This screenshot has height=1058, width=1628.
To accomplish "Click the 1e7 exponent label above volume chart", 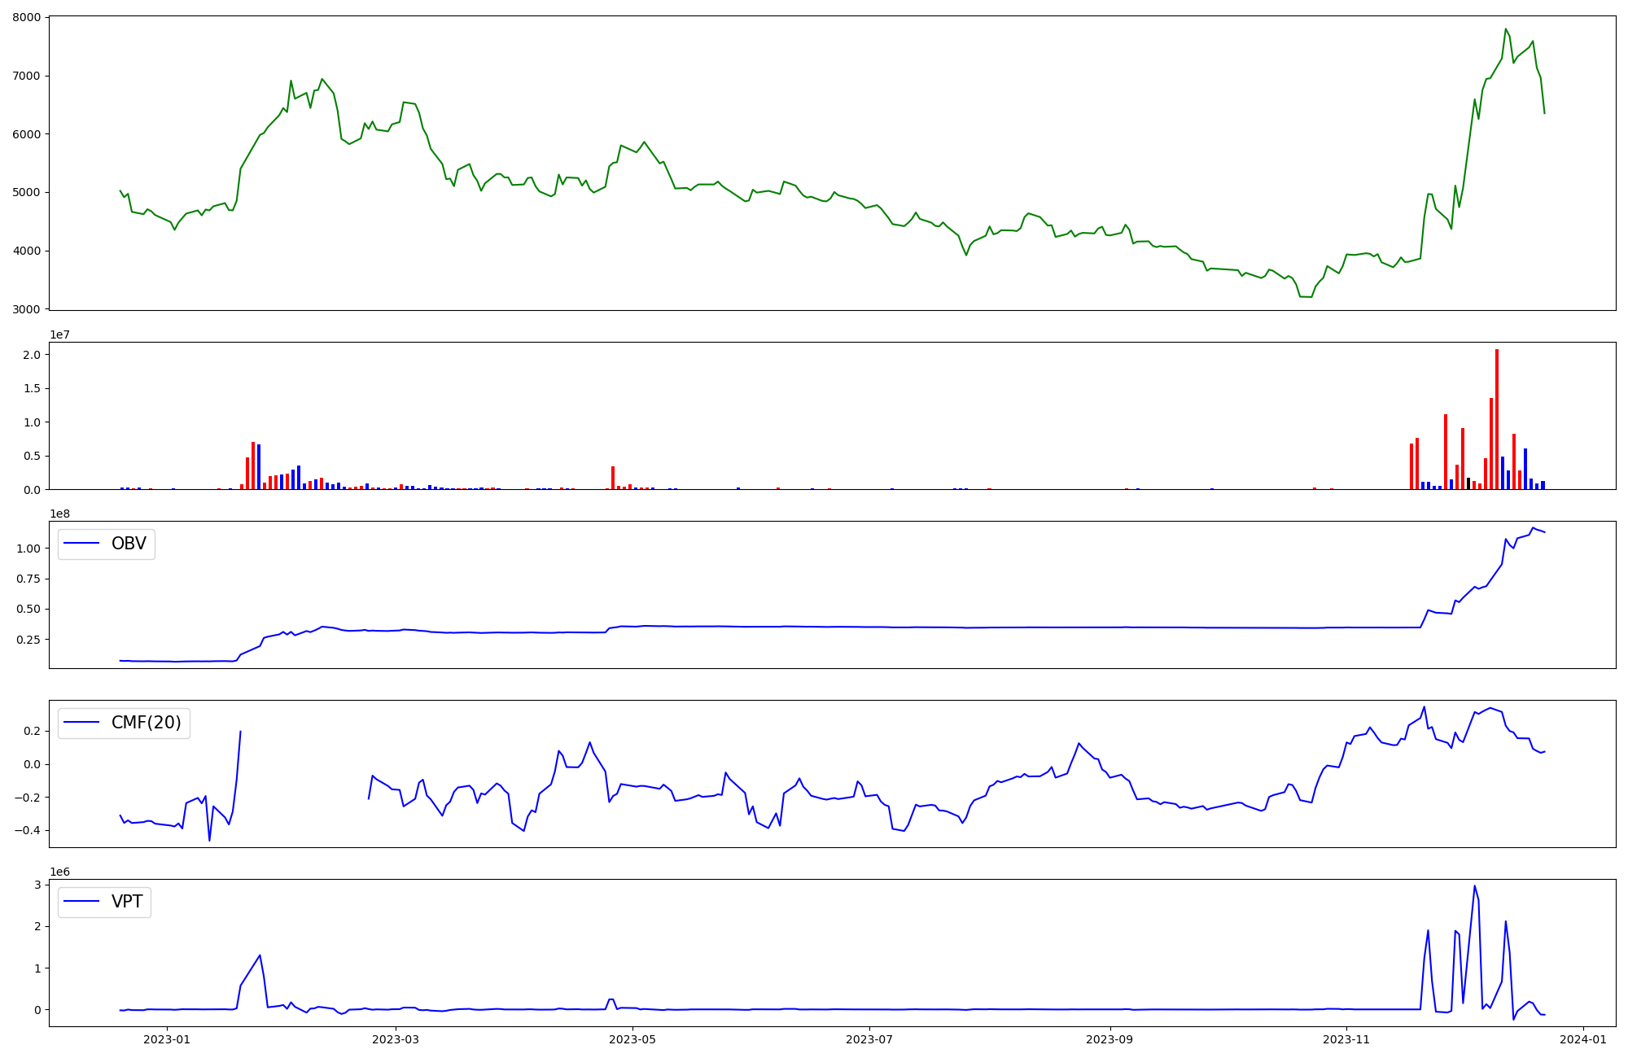I will pos(59,334).
